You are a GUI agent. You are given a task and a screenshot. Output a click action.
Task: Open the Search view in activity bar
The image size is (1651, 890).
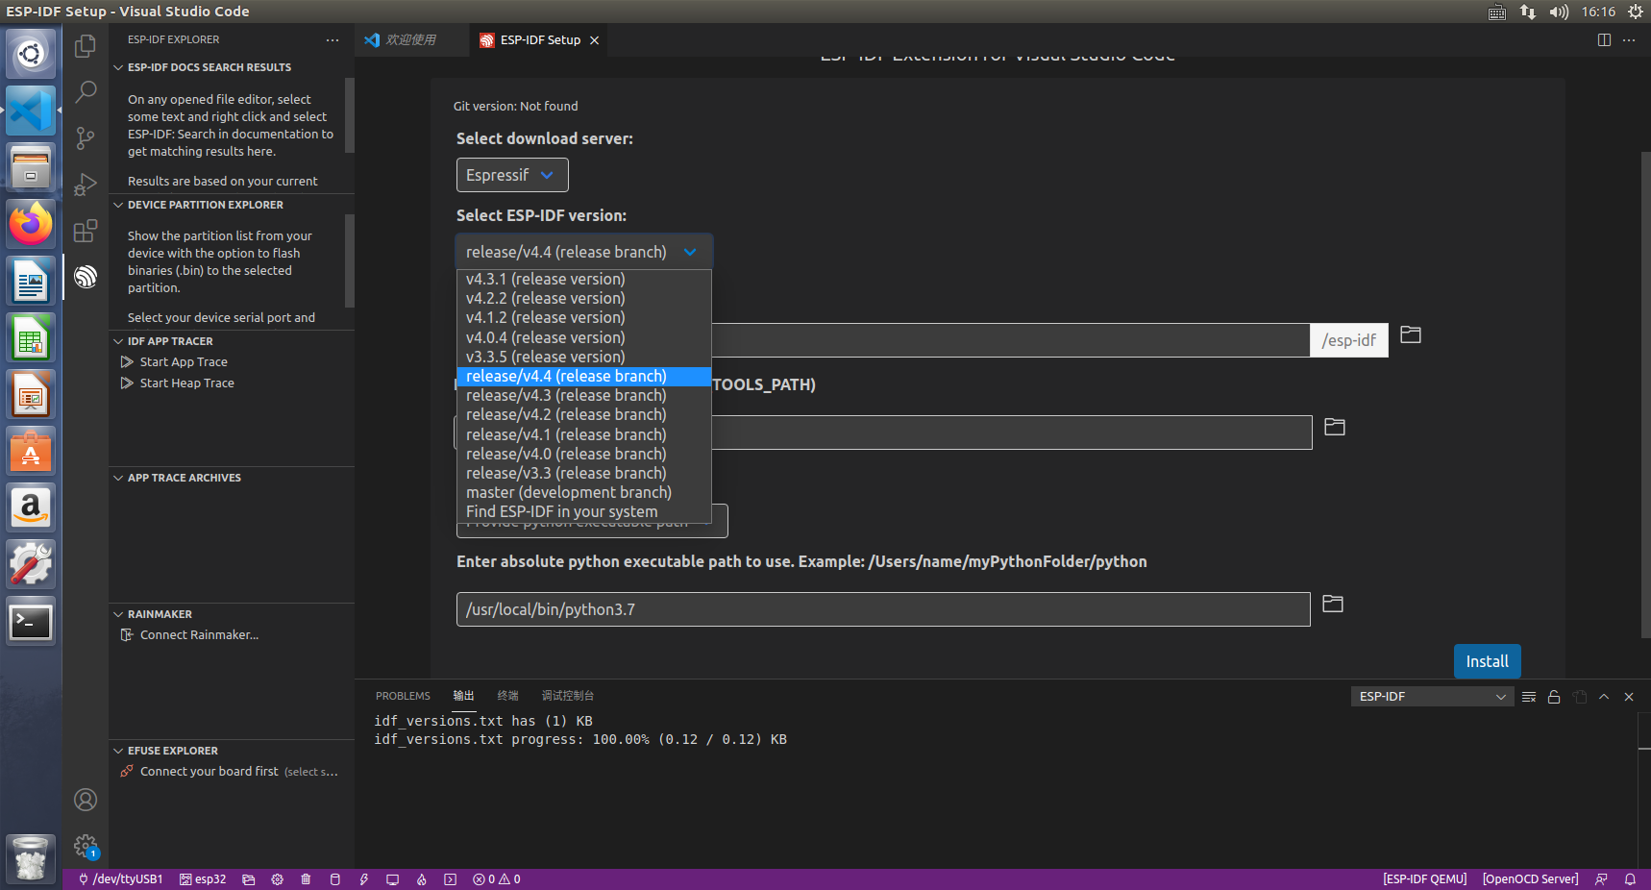coord(86,91)
